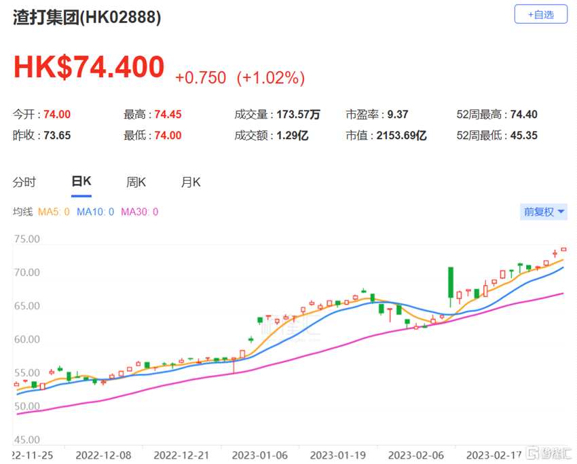This screenshot has height=464, width=577.
Task: Click the 2023-01-06 date axis label
Action: point(260,455)
